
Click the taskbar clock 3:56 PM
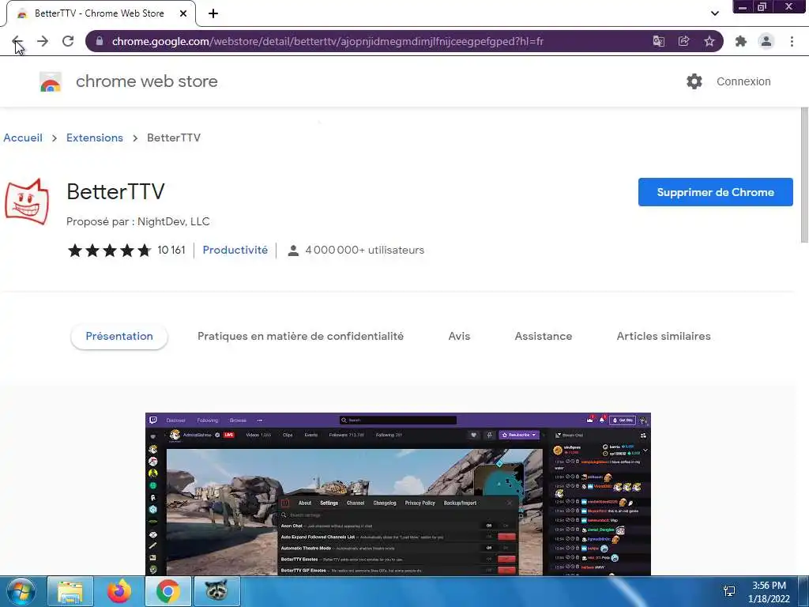(769, 586)
